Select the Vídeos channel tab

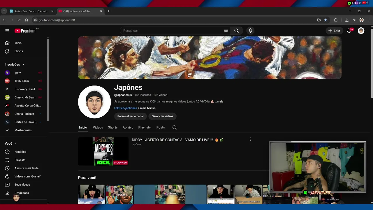click(98, 127)
